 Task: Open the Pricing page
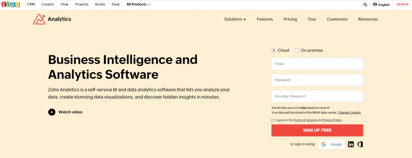coord(290,19)
